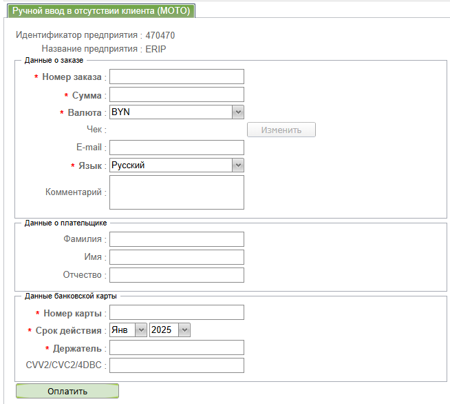Click into the Сумма amount field
The width and height of the screenshot is (450, 404).
point(177,94)
